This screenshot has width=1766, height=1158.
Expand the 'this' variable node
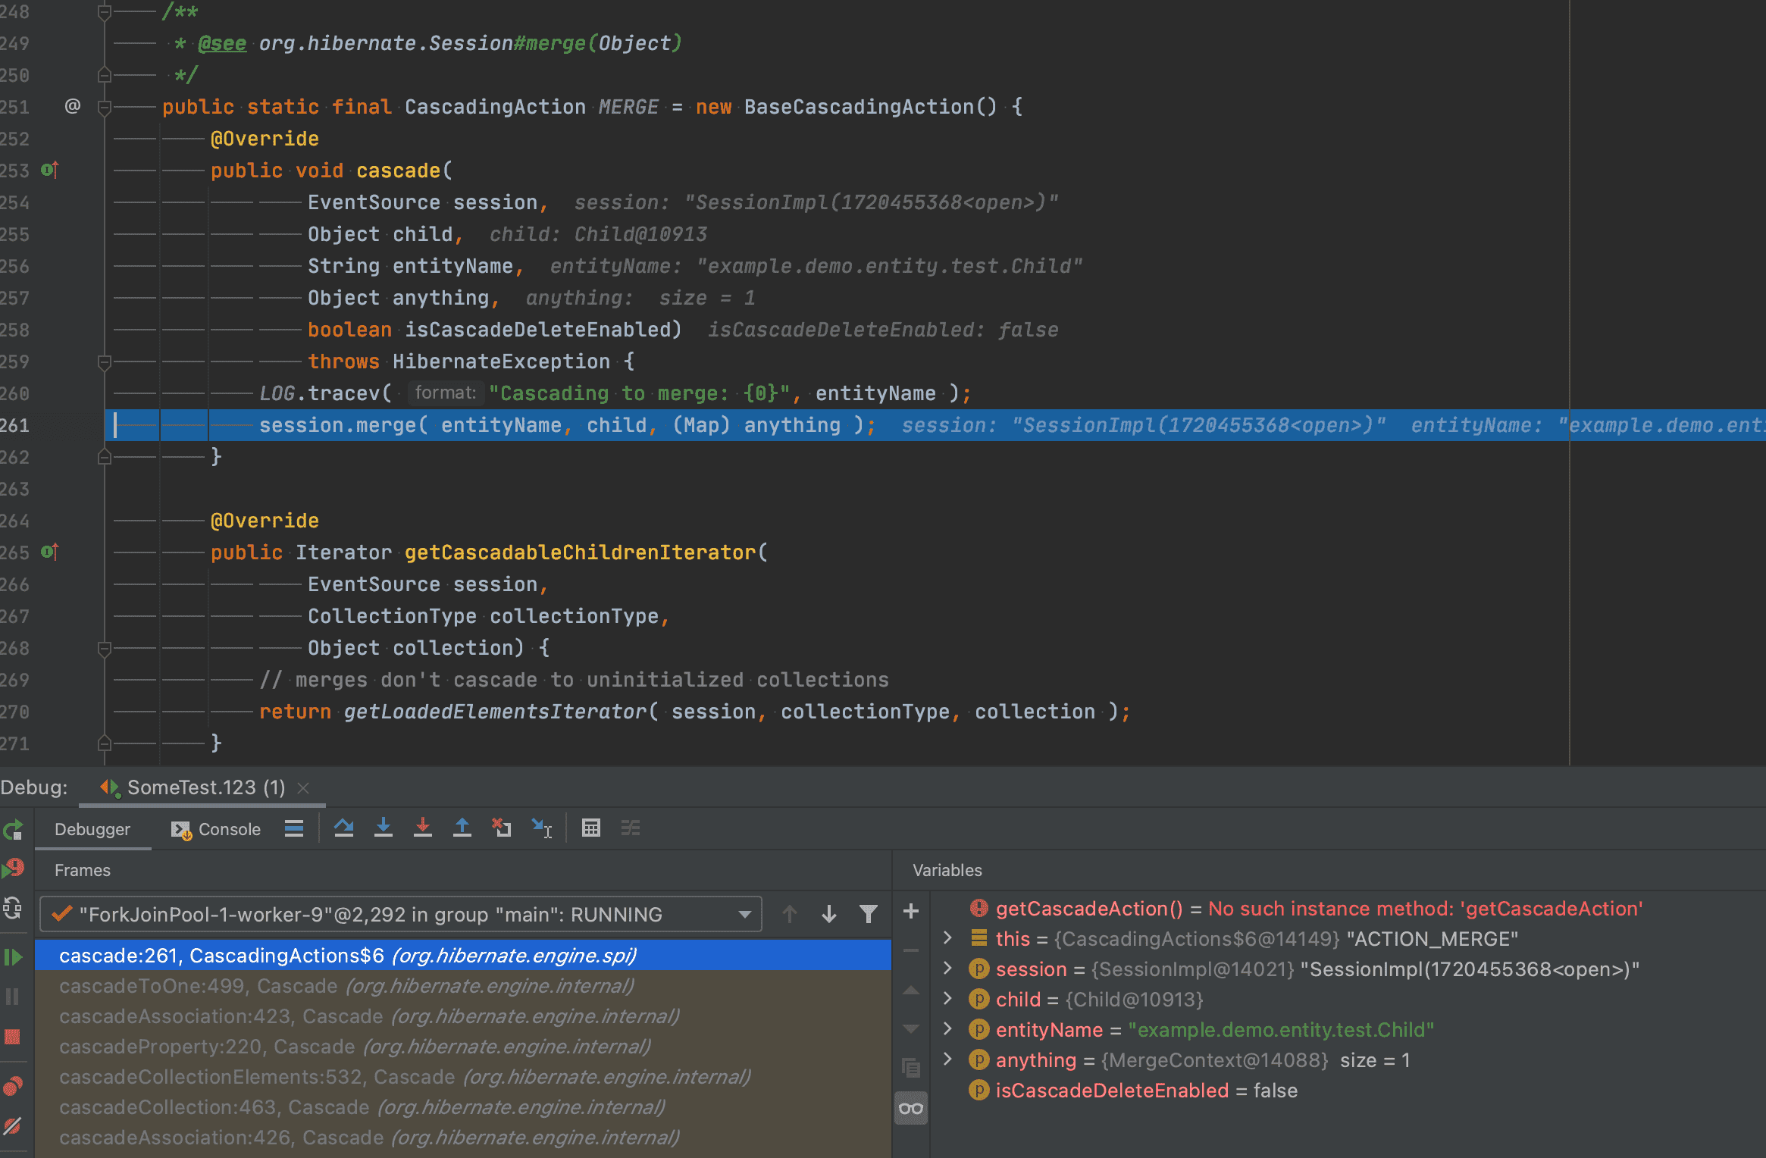tap(947, 938)
